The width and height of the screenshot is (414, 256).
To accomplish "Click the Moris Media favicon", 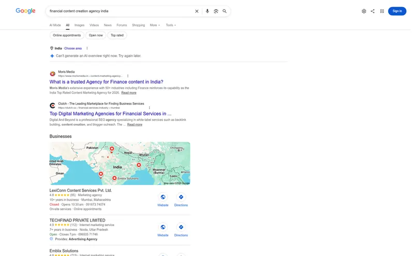I will [x=53, y=74].
